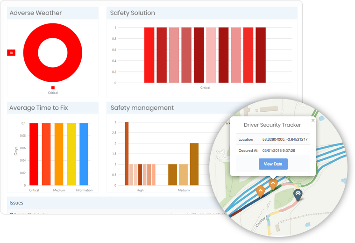Click the Location coordinates value in popup
355x243 pixels.
point(285,139)
